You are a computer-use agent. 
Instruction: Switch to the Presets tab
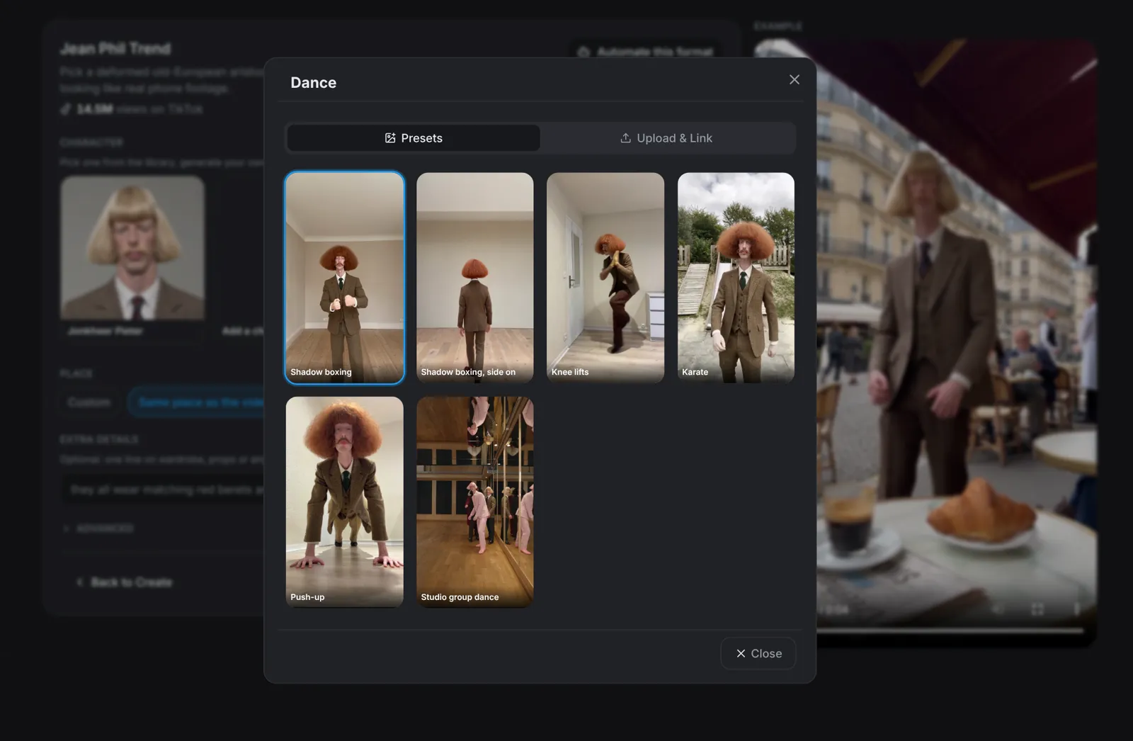point(414,138)
